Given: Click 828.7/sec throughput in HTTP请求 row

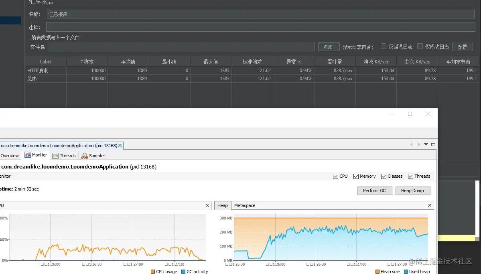Looking at the screenshot, I should pyautogui.click(x=343, y=71).
